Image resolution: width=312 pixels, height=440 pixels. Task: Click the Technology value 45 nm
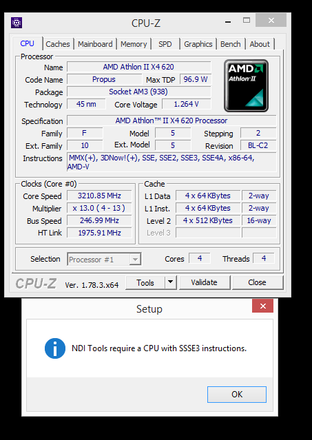click(x=86, y=104)
